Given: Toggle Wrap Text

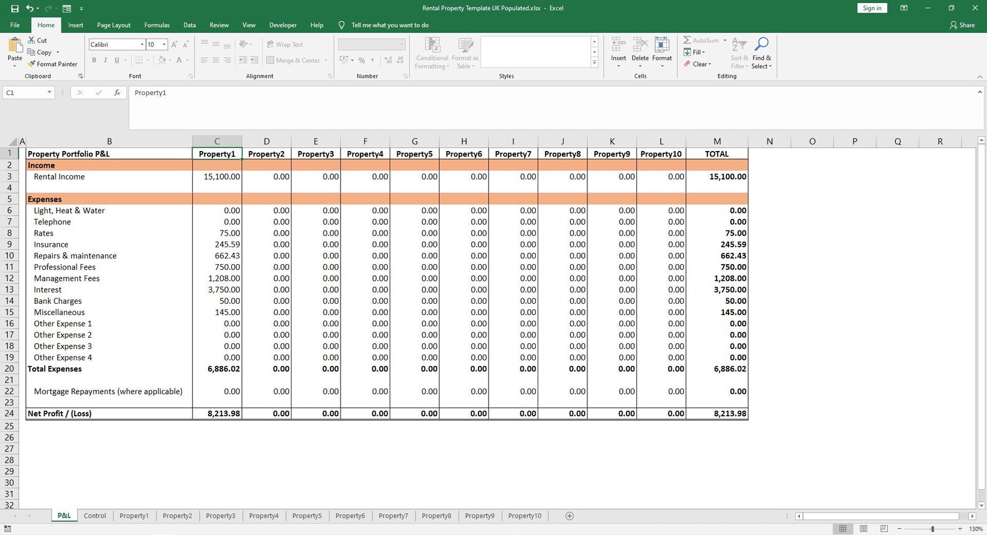Looking at the screenshot, I should pyautogui.click(x=285, y=45).
